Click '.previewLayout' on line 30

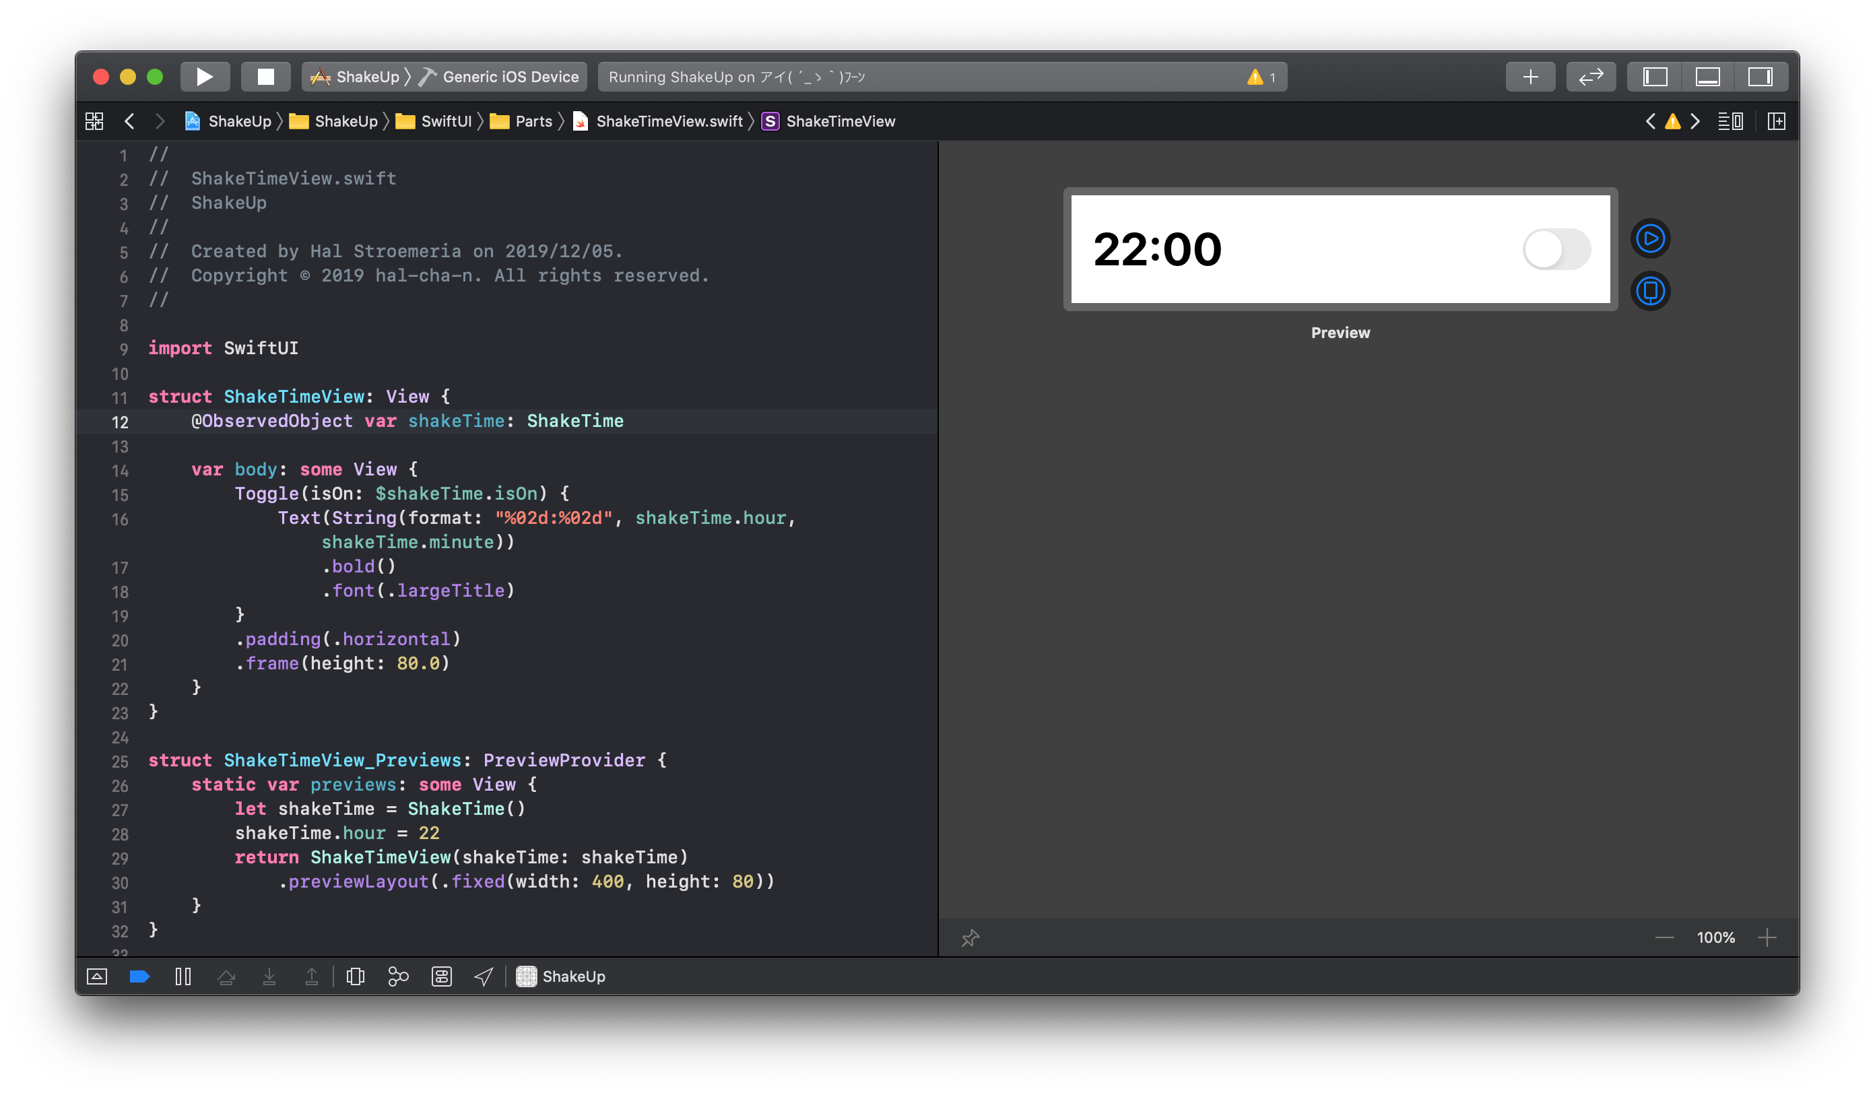(354, 882)
